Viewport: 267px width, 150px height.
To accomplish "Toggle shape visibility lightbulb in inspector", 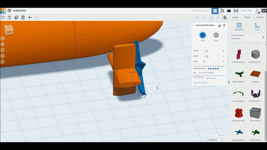I will point(224,25).
